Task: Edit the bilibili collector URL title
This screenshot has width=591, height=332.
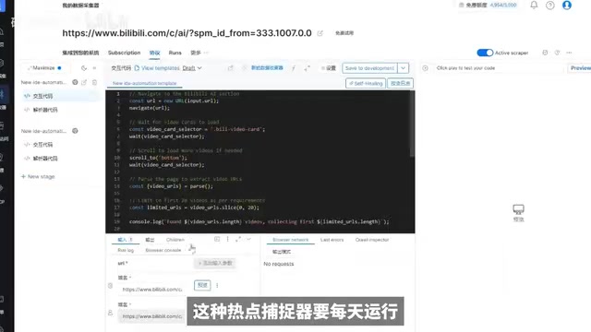Action: (x=320, y=33)
